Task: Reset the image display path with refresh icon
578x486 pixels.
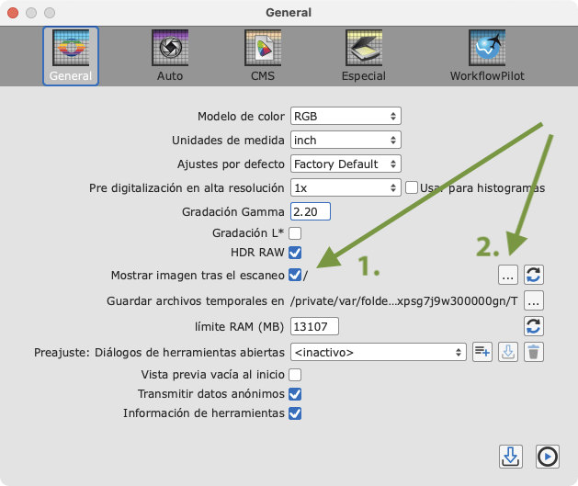Action: tap(534, 274)
